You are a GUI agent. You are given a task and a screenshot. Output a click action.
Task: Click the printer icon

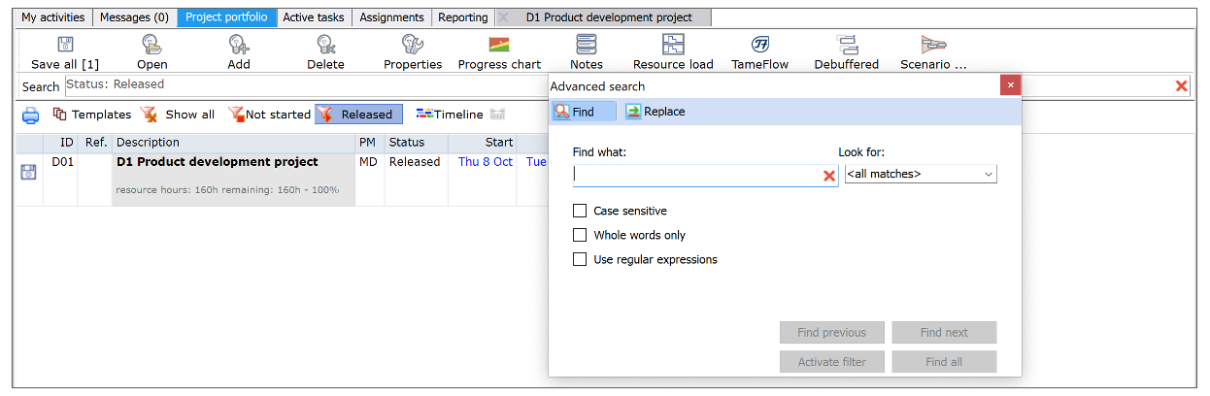point(31,115)
